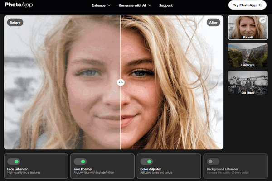The height and width of the screenshot is (181, 272).
Task: Select the Portrait sample thumbnail
Action: tap(248, 28)
